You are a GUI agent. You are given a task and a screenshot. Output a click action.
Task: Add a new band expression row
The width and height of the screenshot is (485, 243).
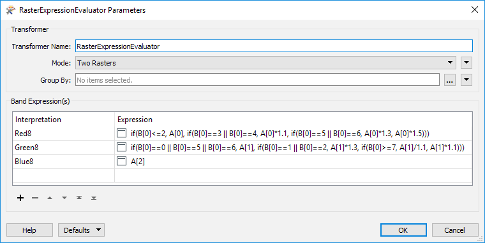coord(20,198)
